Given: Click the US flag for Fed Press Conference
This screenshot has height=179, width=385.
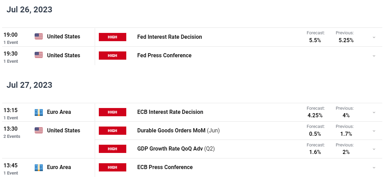Looking at the screenshot, I should point(39,55).
